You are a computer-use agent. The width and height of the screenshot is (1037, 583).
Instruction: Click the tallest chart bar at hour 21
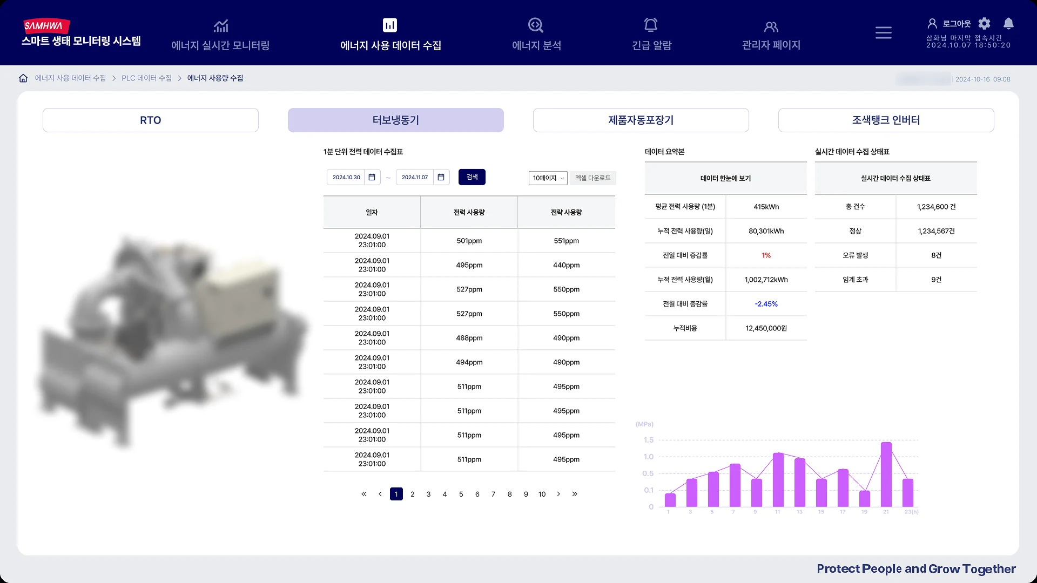tap(886, 474)
